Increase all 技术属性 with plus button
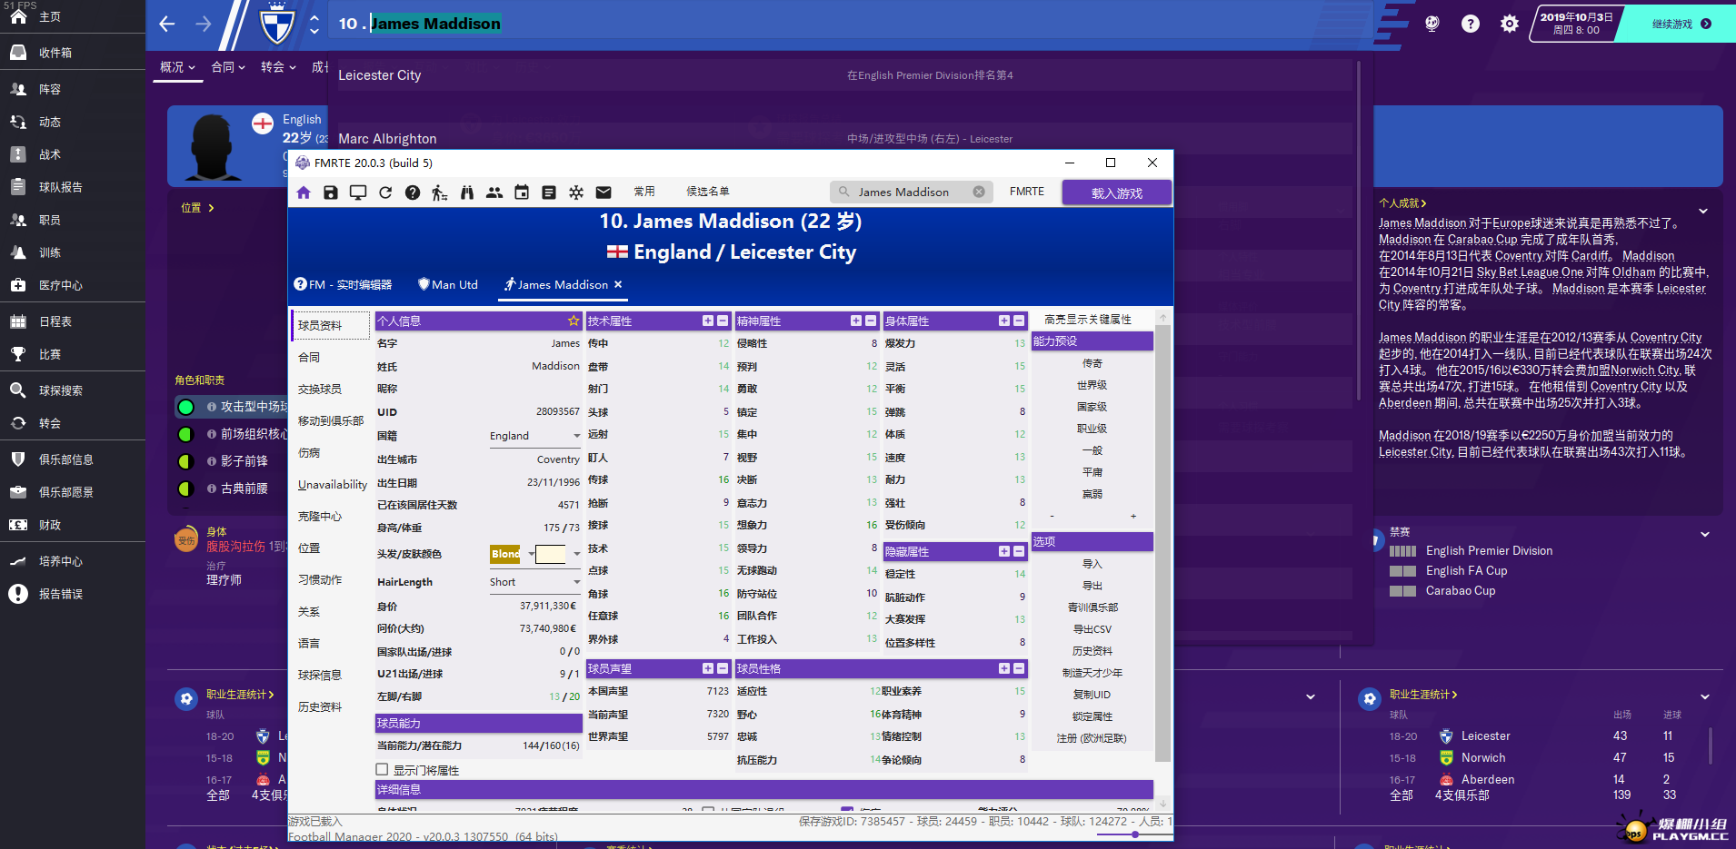This screenshot has width=1736, height=849. [708, 321]
